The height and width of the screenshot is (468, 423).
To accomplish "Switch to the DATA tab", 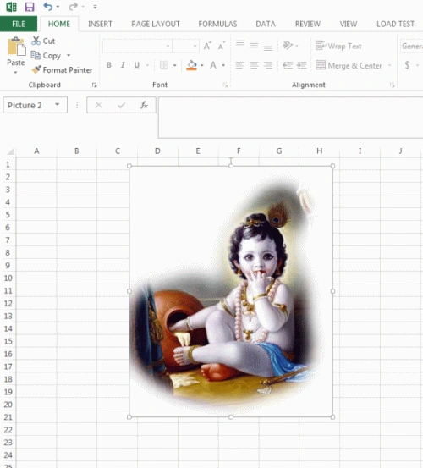I will [x=266, y=24].
